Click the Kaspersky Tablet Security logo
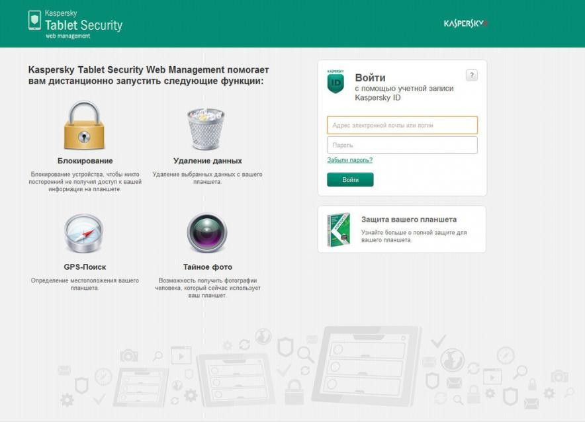Screen dimensions: 585x422 coord(75,24)
